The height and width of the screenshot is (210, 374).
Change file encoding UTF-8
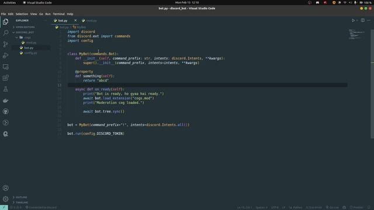275,208
